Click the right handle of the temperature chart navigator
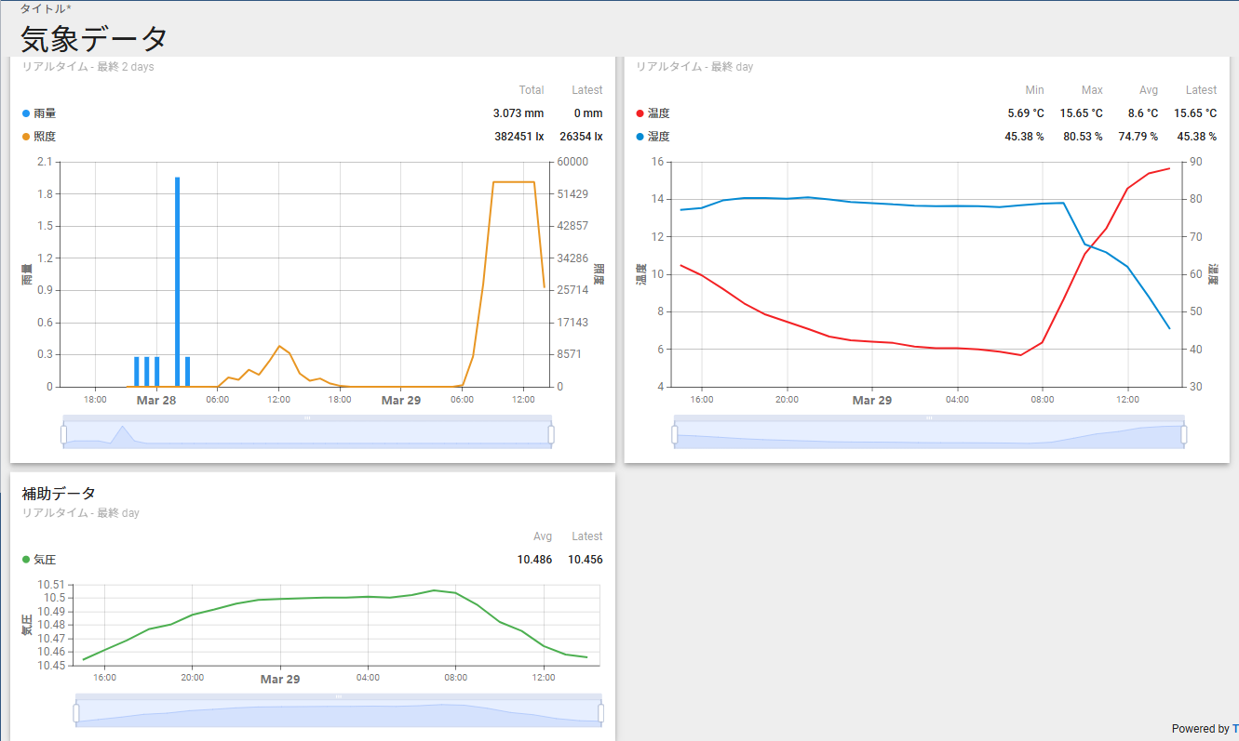 point(1183,434)
